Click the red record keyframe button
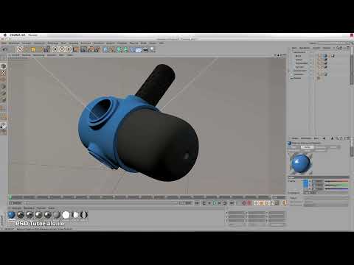This screenshot has height=265, width=354. tap(244, 203)
